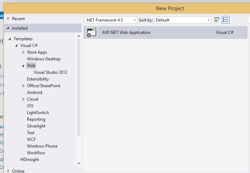Select Visual Studio 2012 under Web
The height and width of the screenshot is (173, 250).
pyautogui.click(x=50, y=72)
